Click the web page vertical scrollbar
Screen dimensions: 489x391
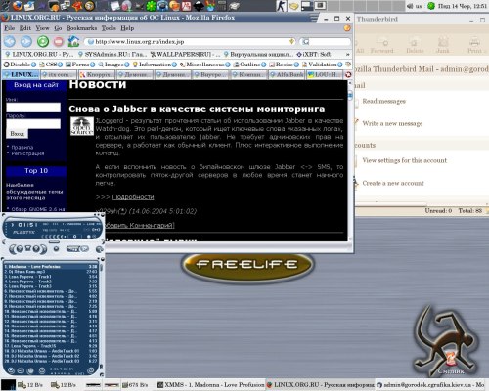[350, 161]
